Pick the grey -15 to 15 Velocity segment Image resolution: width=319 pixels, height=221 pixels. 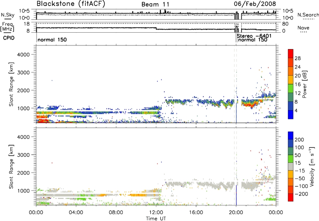click(291, 166)
